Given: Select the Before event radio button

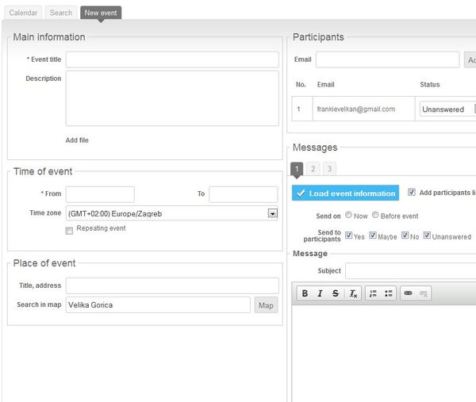Looking at the screenshot, I should coord(375,215).
